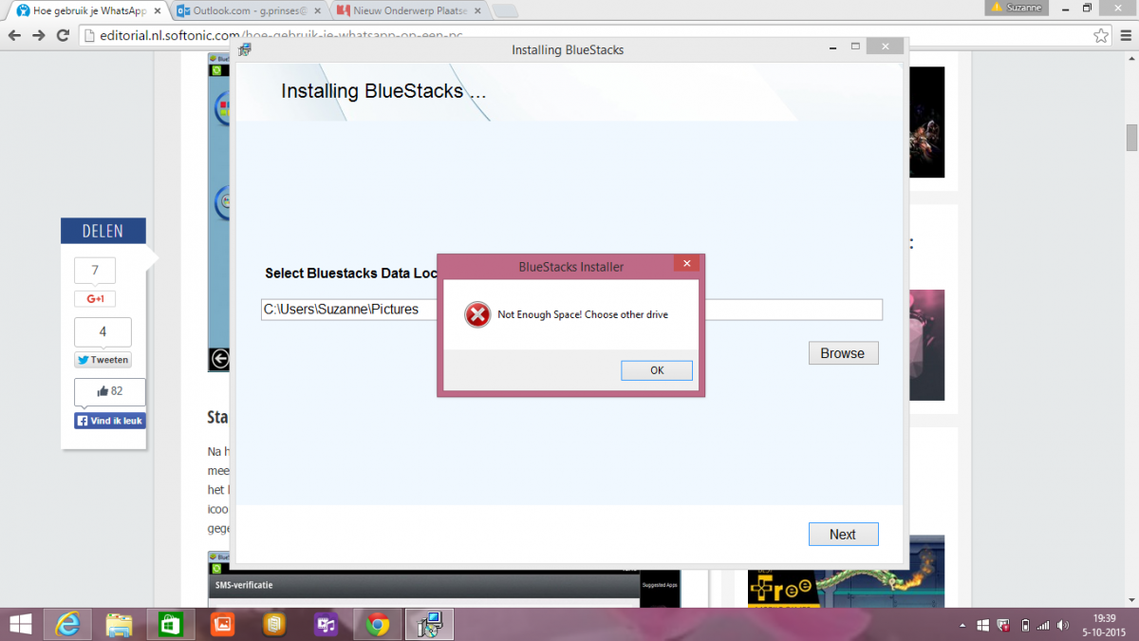
Task: Close the Nieuw Onderwerp Plaatsen tab
Action: click(476, 10)
